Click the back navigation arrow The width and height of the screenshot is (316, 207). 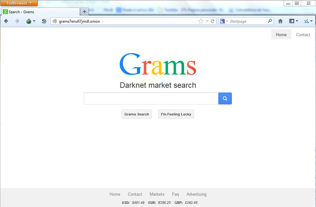(x=6, y=21)
